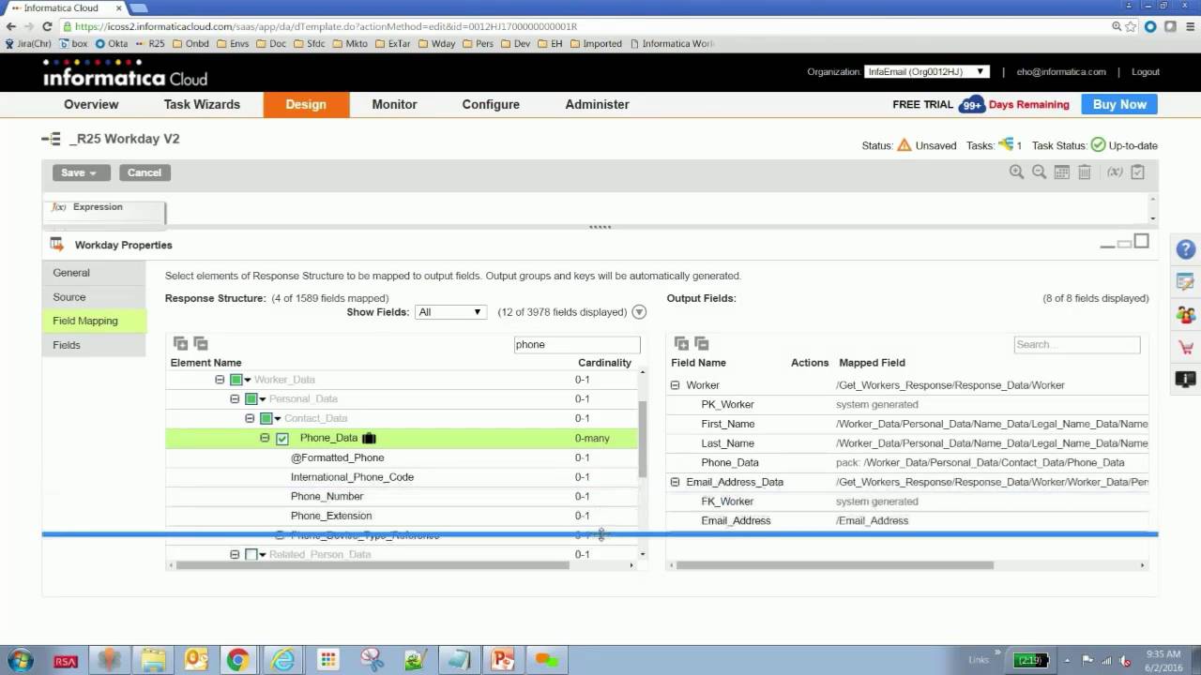
Task: Open the Administer tab
Action: (597, 104)
